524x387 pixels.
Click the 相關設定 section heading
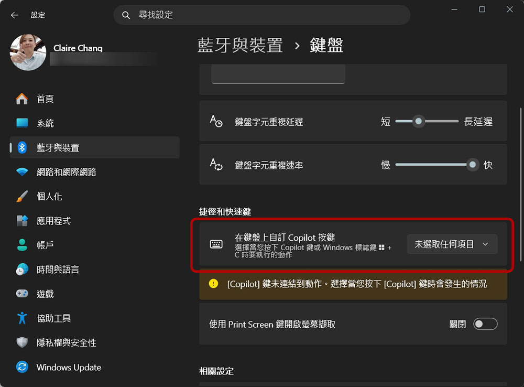coord(216,371)
